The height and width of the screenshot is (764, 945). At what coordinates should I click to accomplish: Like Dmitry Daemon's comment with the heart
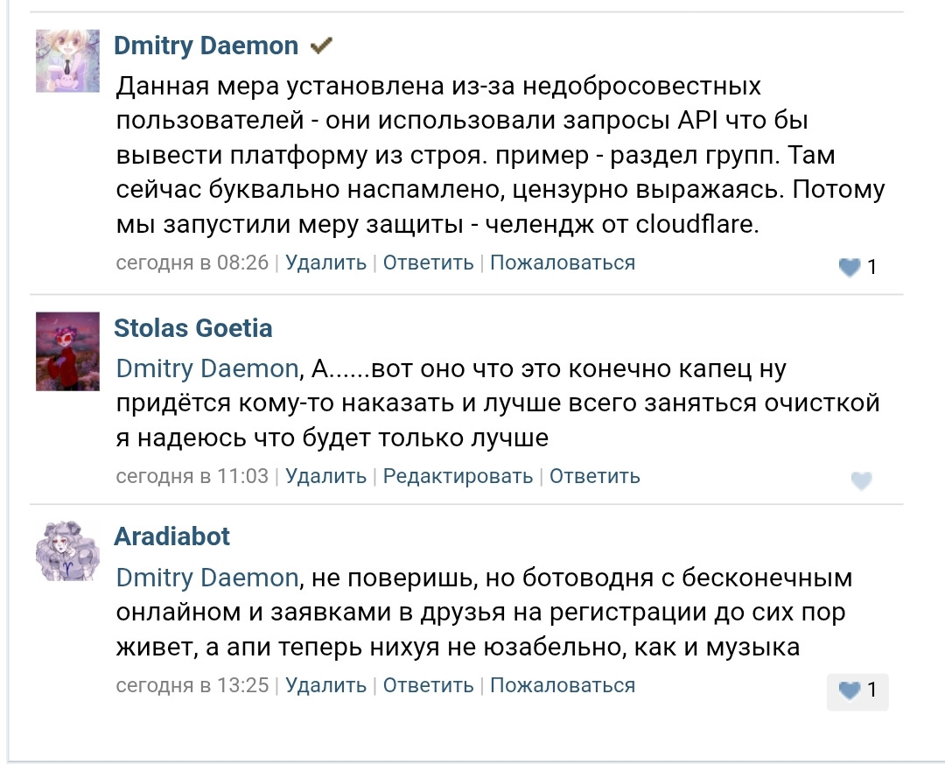click(850, 268)
